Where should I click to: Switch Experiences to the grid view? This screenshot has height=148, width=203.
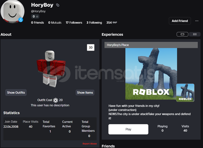point(195,34)
